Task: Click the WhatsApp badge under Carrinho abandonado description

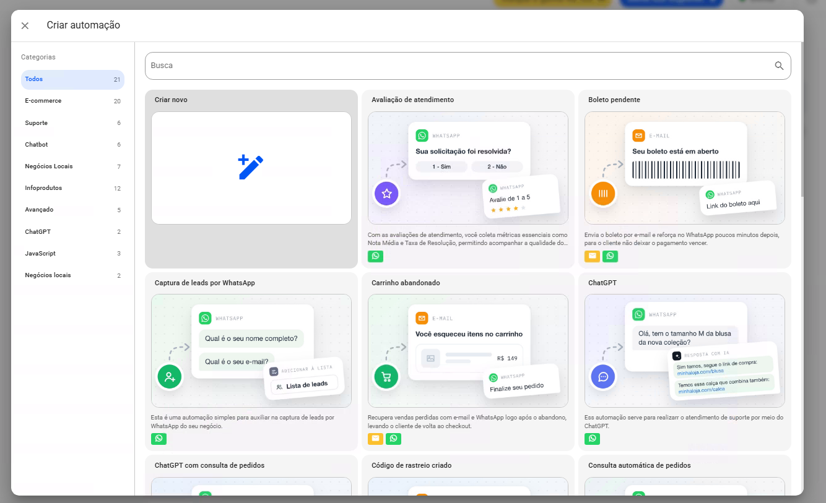Action: point(393,439)
